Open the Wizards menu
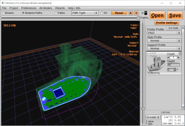Viewport: 185px width, 126px height. [60, 8]
